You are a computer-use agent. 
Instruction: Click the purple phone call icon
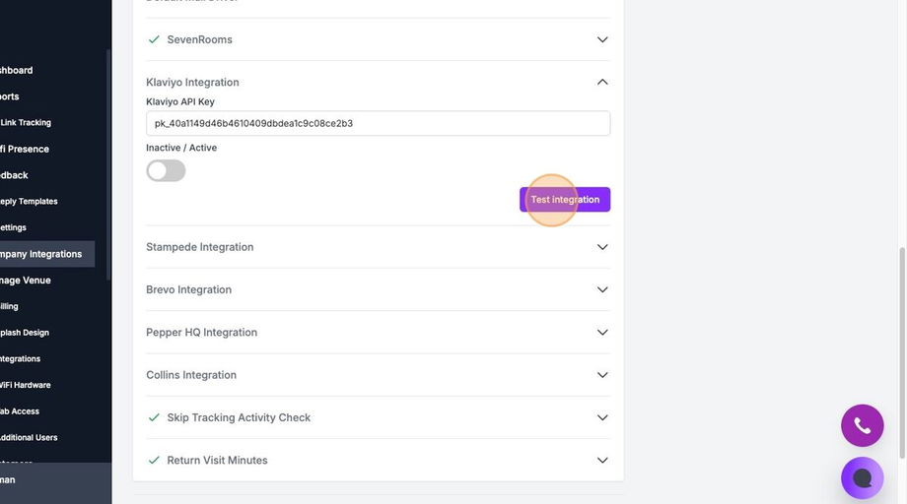coord(862,425)
